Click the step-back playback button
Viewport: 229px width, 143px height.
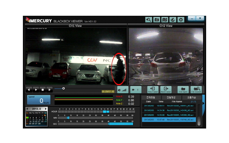pyautogui.click(x=29, y=90)
